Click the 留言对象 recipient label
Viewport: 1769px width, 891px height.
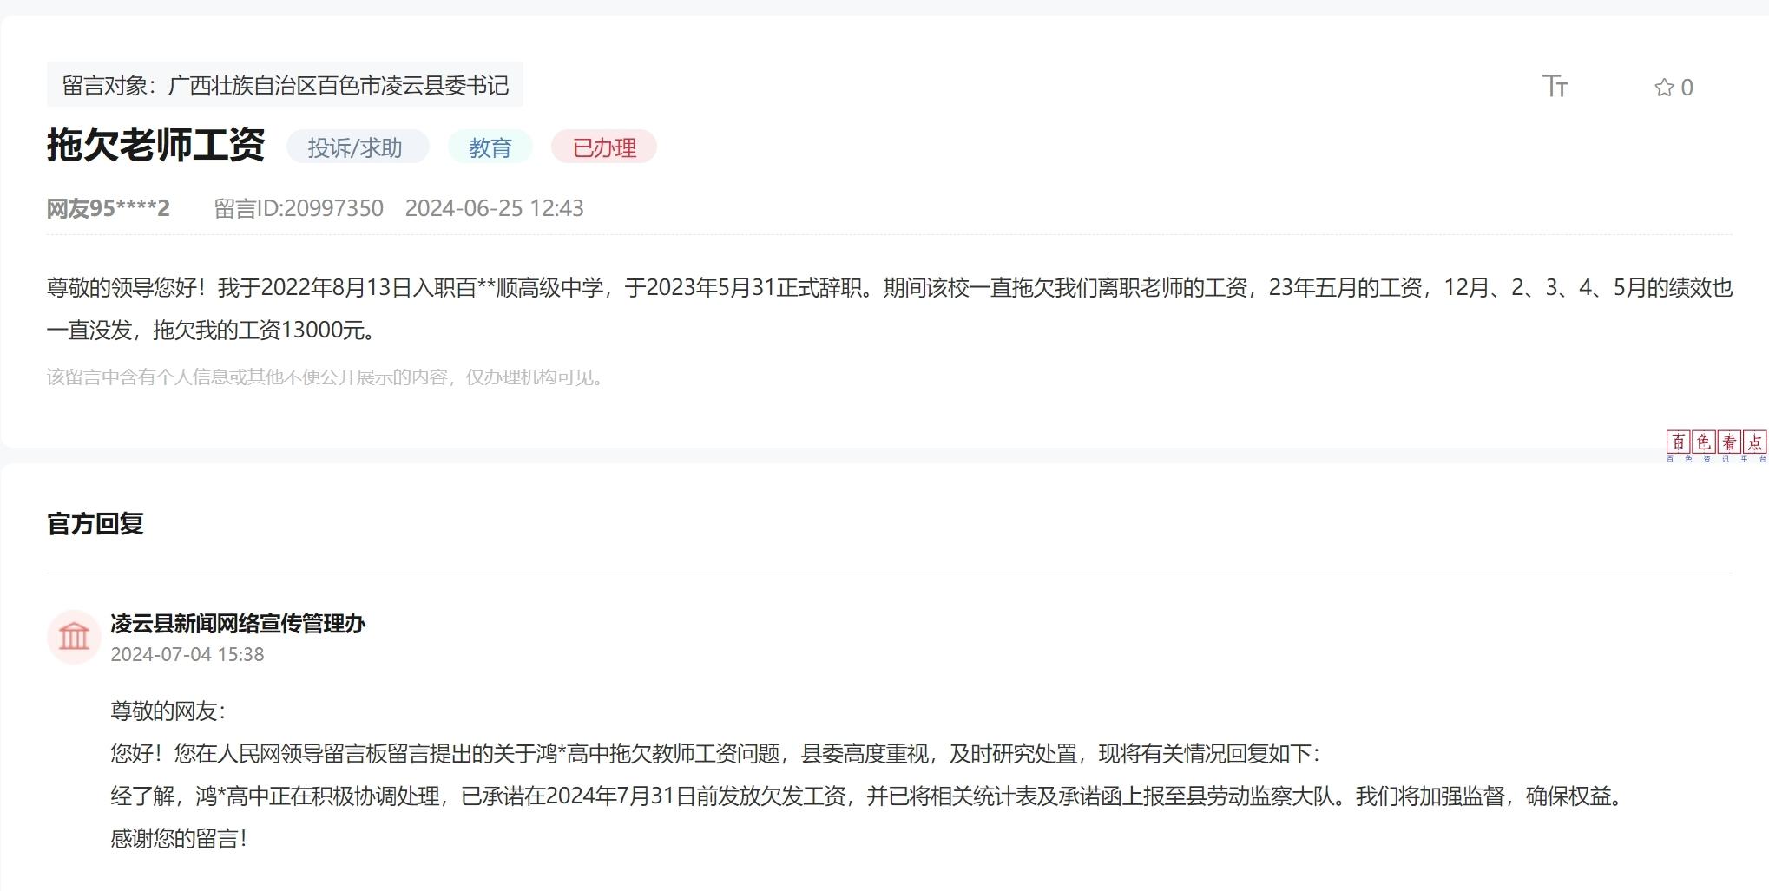pyautogui.click(x=285, y=85)
